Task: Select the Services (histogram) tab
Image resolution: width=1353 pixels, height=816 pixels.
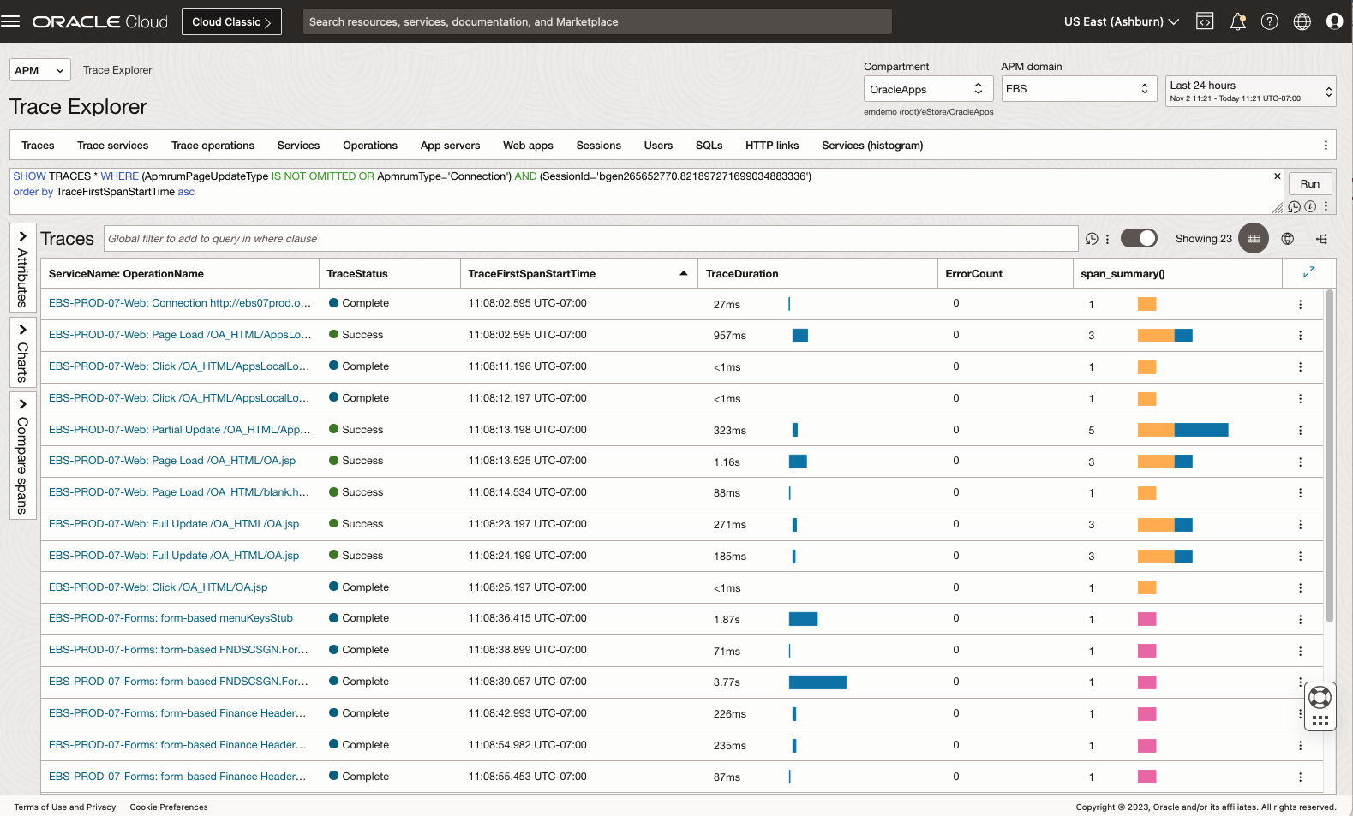Action: tap(871, 146)
